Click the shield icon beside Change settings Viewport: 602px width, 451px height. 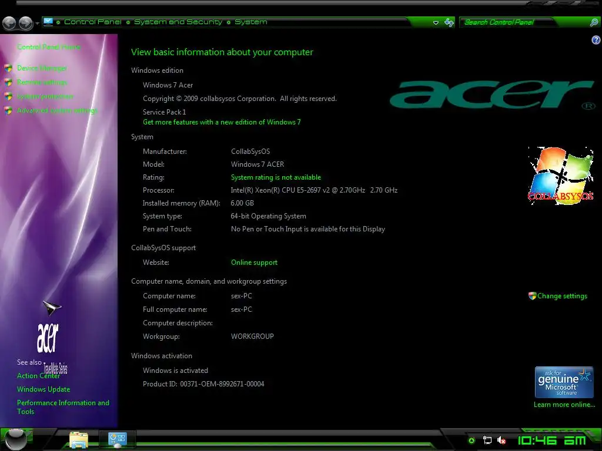(532, 296)
